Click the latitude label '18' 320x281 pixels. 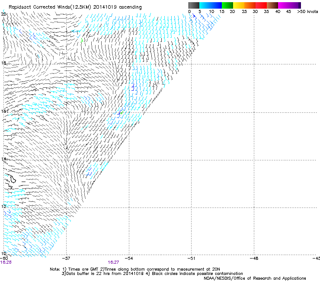pyautogui.click(x=3, y=63)
